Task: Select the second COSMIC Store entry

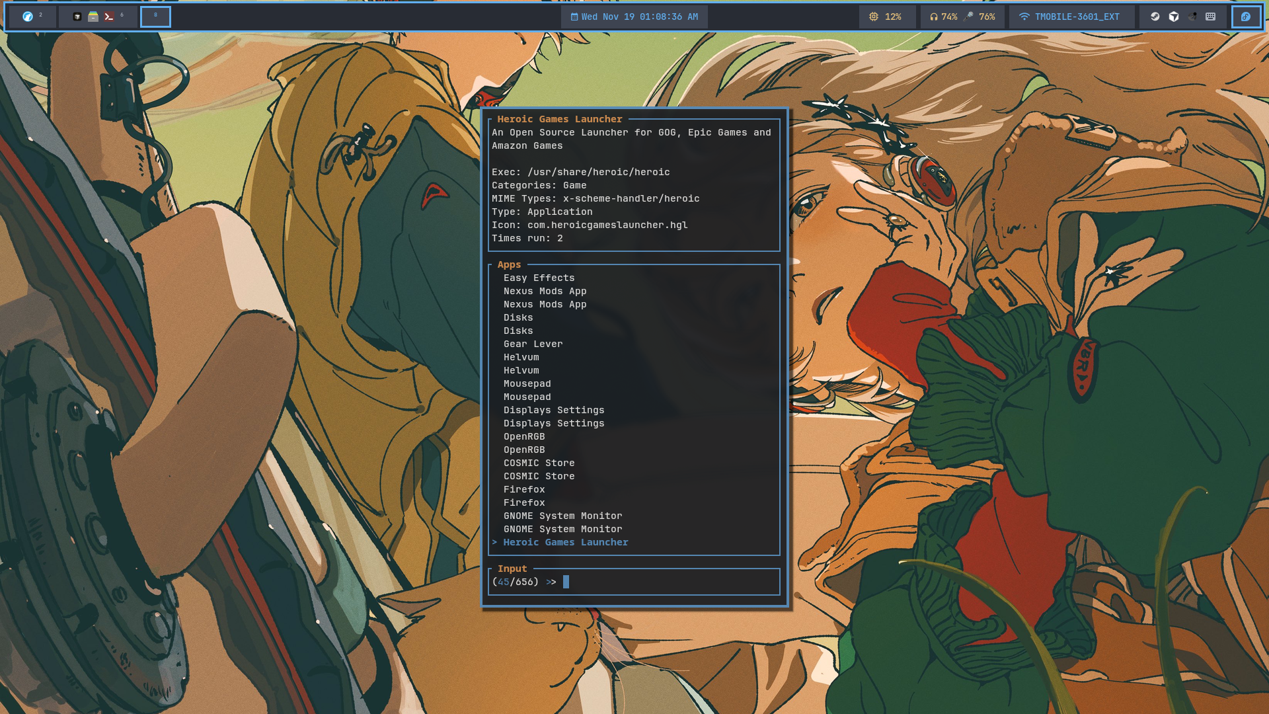Action: pos(539,477)
